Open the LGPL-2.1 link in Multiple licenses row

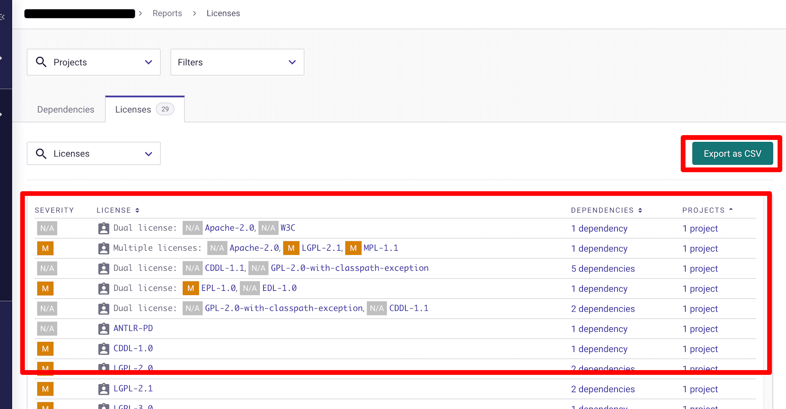(321, 248)
